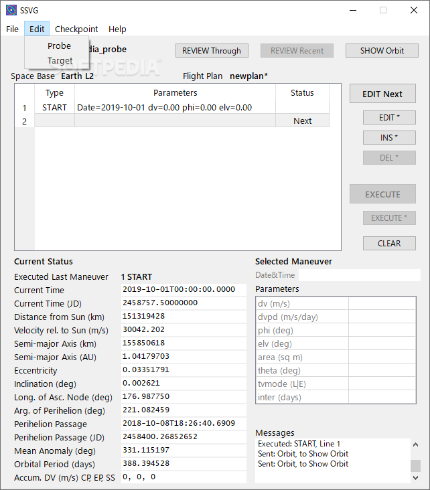
Task: Select the START maneuver row
Action: 182,108
